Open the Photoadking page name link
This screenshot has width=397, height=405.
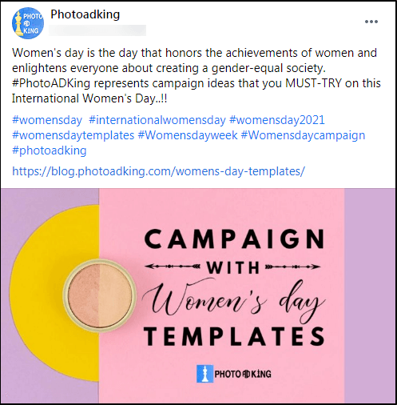85,14
